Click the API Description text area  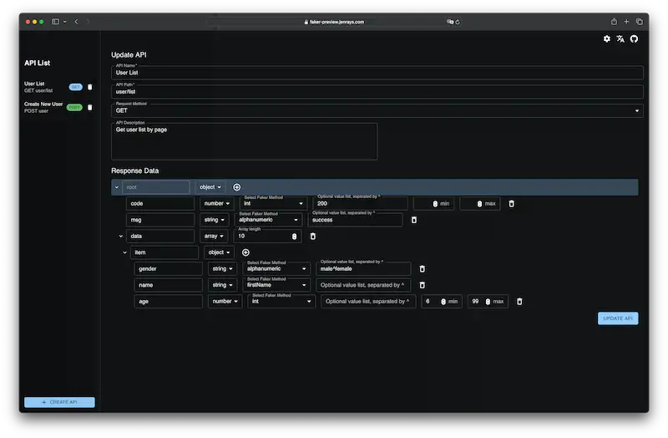[244, 141]
